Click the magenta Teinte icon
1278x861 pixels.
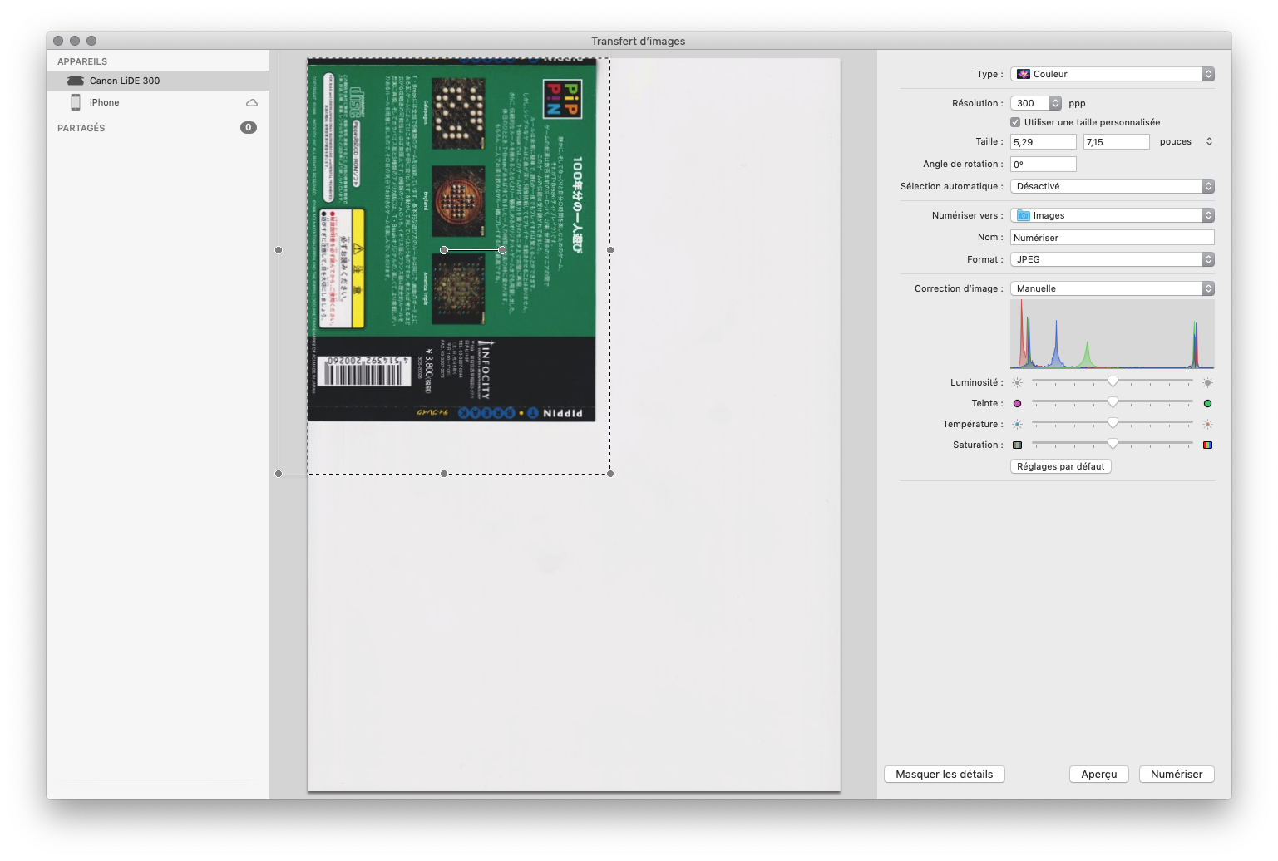(x=1017, y=403)
